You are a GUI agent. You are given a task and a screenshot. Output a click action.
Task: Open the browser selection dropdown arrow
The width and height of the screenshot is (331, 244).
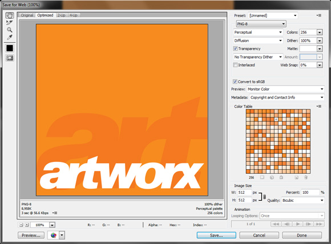[62, 235]
